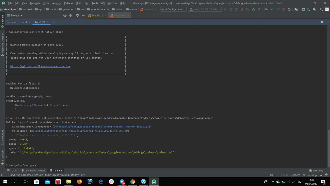This screenshot has height=186, width=330.
Task: Click the user account avatar icon
Action: click(327, 9)
